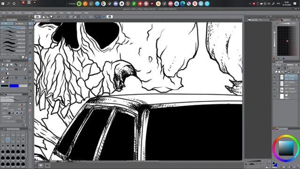Choose the first anti-aliasing option (none)
Image resolution: width=300 pixels, height=169 pixels.
coord(9,113)
